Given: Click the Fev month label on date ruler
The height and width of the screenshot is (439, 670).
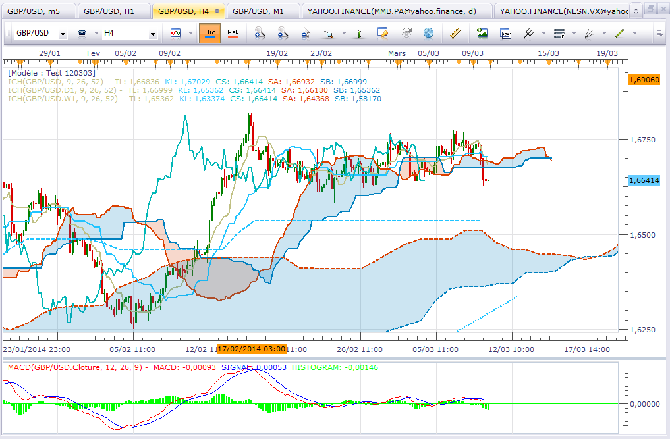Looking at the screenshot, I should point(93,53).
